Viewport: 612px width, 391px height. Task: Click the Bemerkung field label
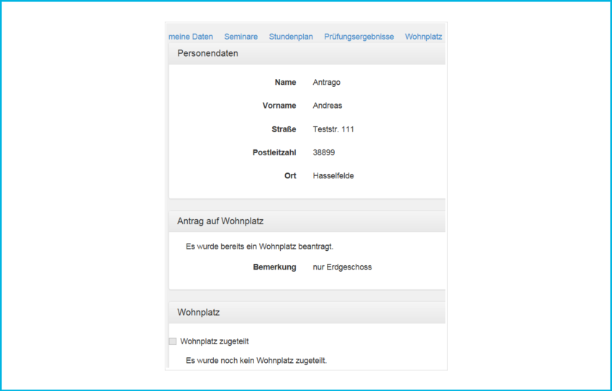click(274, 267)
